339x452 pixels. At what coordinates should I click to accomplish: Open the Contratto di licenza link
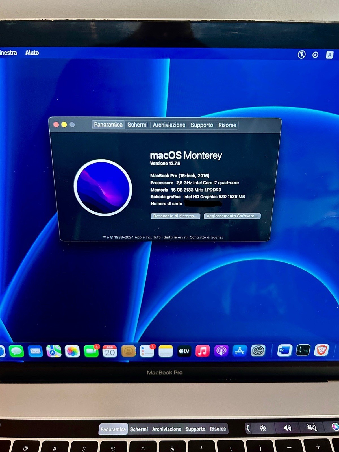[207, 237]
